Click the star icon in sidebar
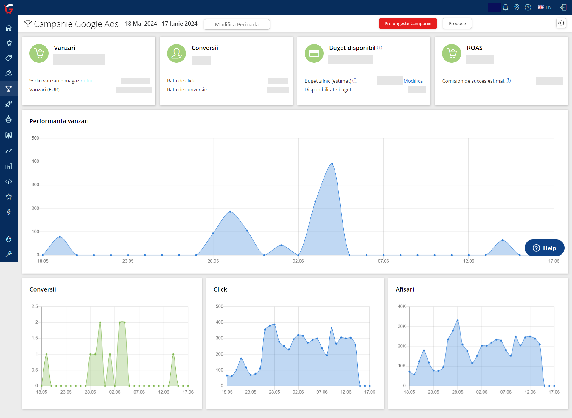 [9, 197]
